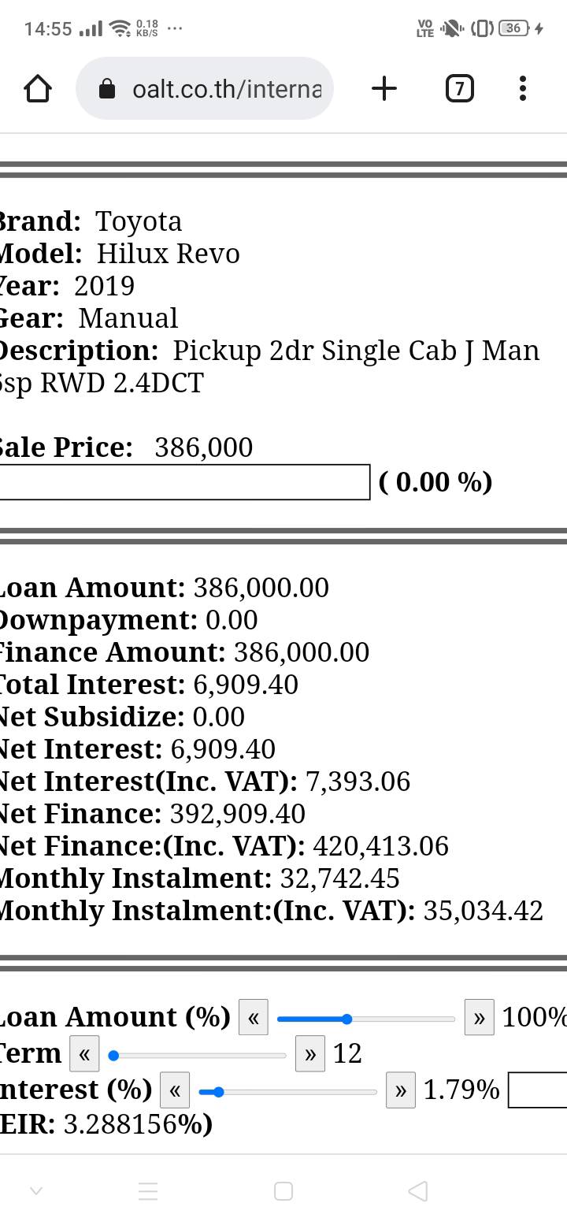Viewport: 567px width, 1229px height.
Task: Click the Interest percentage slider
Action: point(288,1093)
